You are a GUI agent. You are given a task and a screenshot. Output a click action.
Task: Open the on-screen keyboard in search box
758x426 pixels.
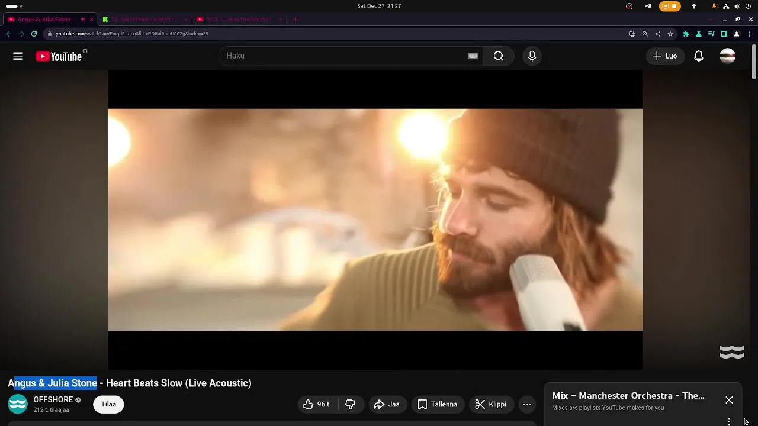point(473,56)
